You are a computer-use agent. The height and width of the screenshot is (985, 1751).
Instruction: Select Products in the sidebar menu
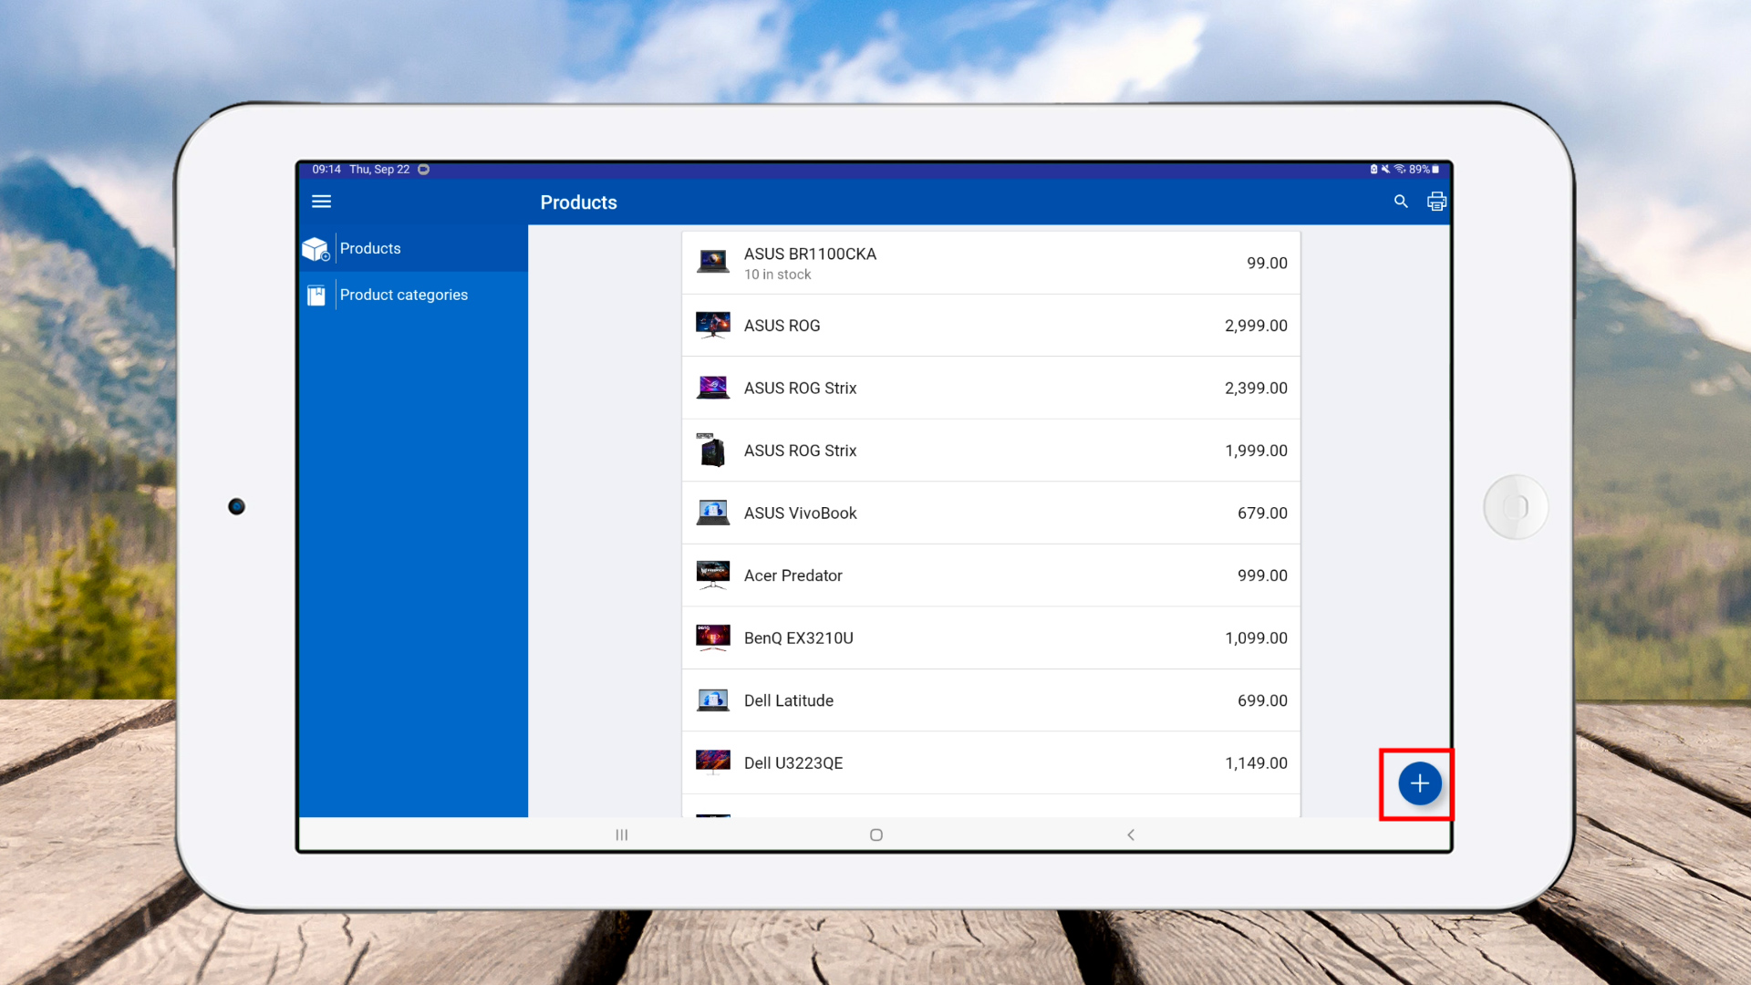(x=370, y=248)
